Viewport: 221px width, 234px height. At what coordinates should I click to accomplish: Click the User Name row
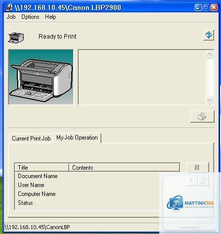coord(97,185)
